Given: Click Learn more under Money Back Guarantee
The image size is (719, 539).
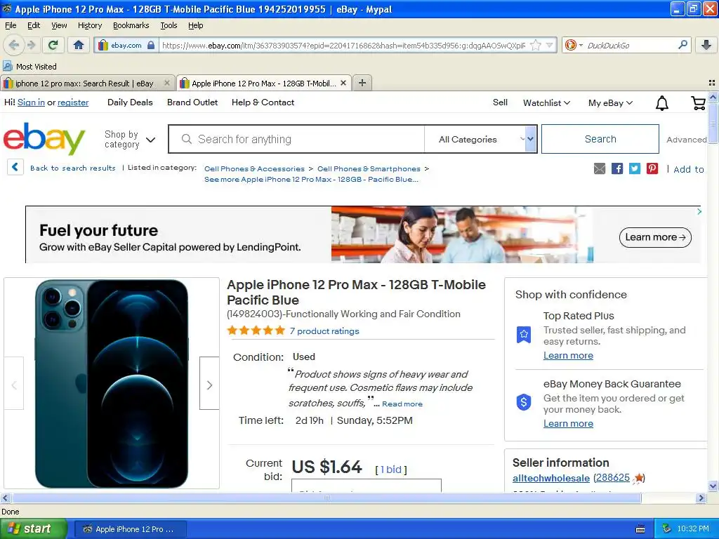Looking at the screenshot, I should click(x=568, y=423).
